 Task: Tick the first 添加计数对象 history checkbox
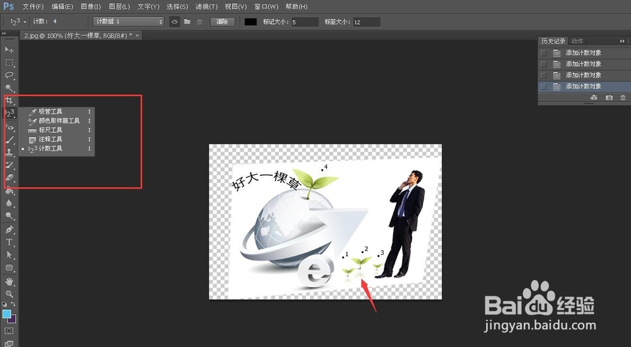pos(544,53)
